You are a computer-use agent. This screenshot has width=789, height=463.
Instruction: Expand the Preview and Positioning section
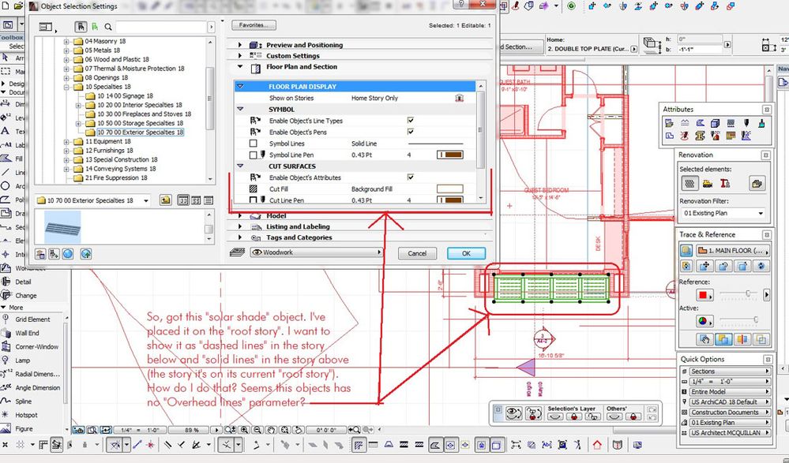[x=304, y=45]
